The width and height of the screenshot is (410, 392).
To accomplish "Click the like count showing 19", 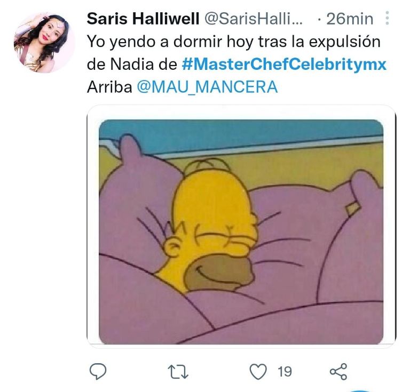I will 285,371.
